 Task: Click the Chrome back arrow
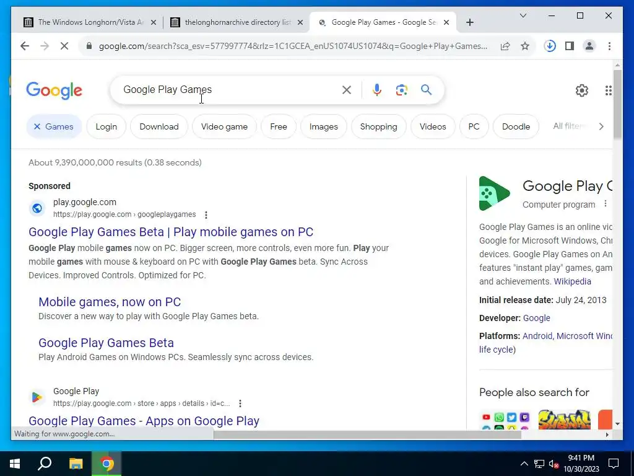pyautogui.click(x=25, y=46)
